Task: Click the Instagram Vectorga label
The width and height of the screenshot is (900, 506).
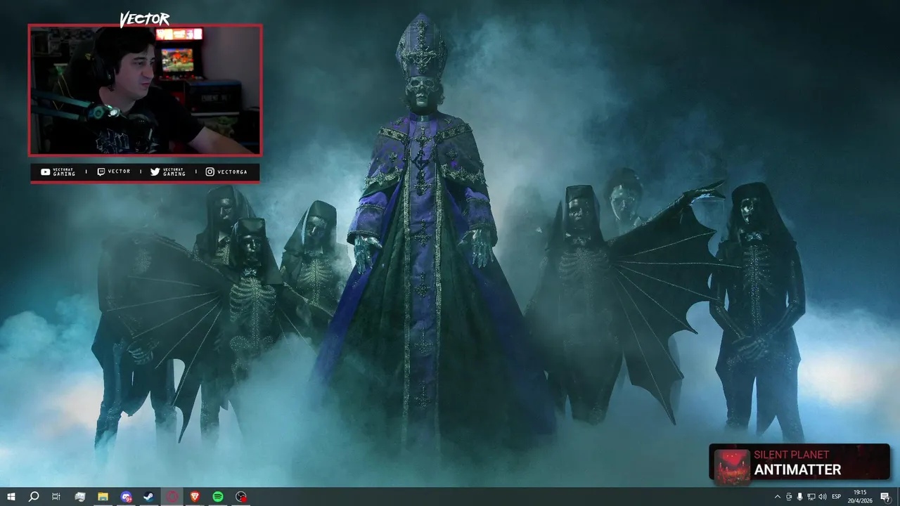Action: point(226,171)
